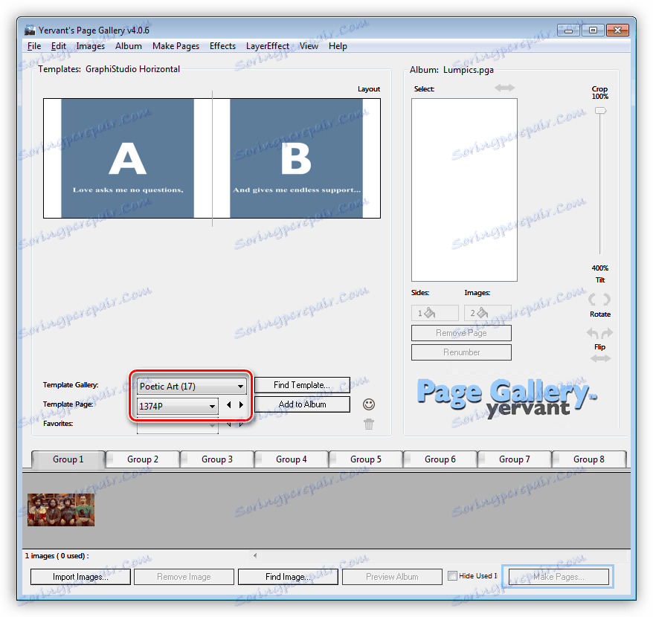Switch to the Group 6 tab
The height and width of the screenshot is (617, 653).
[x=440, y=459]
